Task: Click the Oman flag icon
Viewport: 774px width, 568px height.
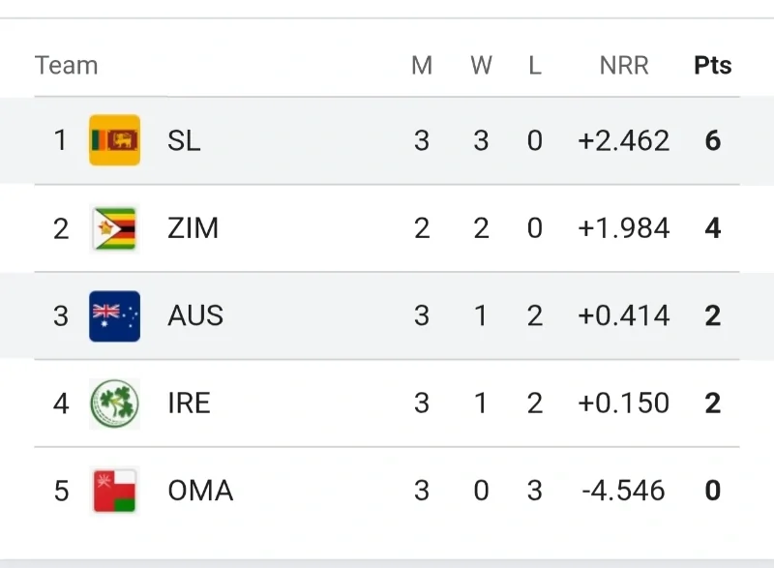Action: pyautogui.click(x=114, y=491)
